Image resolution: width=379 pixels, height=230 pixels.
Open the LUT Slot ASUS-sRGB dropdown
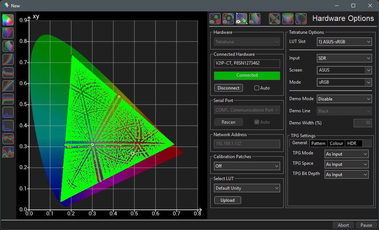pyautogui.click(x=344, y=42)
